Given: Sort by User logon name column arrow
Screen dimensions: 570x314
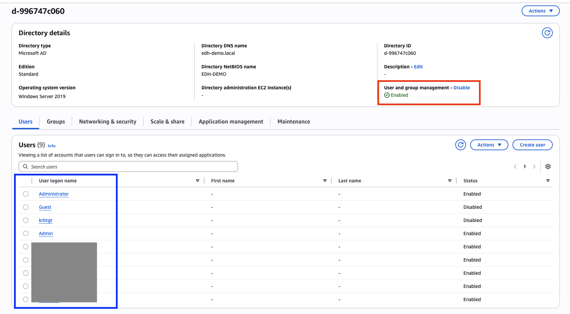Looking at the screenshot, I should click(198, 181).
